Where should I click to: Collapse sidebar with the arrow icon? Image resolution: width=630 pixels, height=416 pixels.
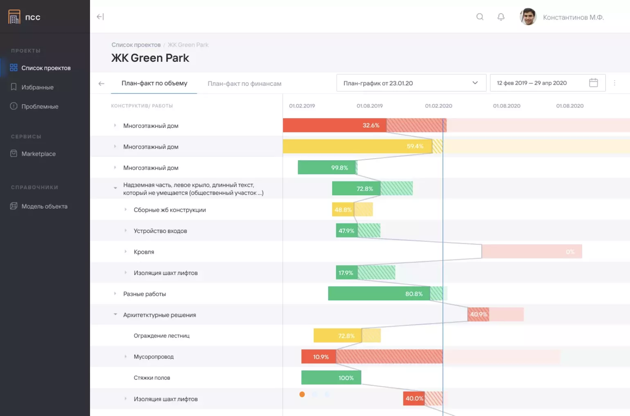coord(100,17)
